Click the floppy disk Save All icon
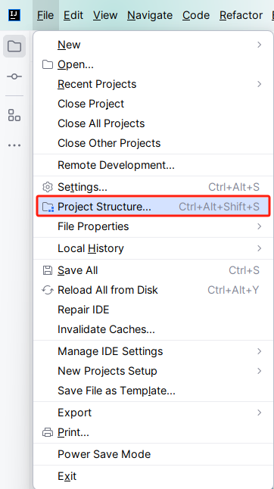274x489 pixels. [x=48, y=270]
